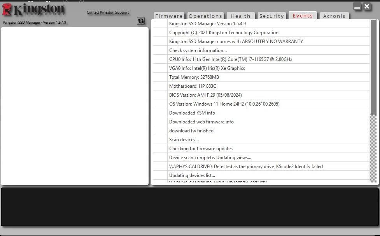Image resolution: width=380 pixels, height=236 pixels.
Task: Close the Kingston SSD Manager window
Action: coord(367,7)
